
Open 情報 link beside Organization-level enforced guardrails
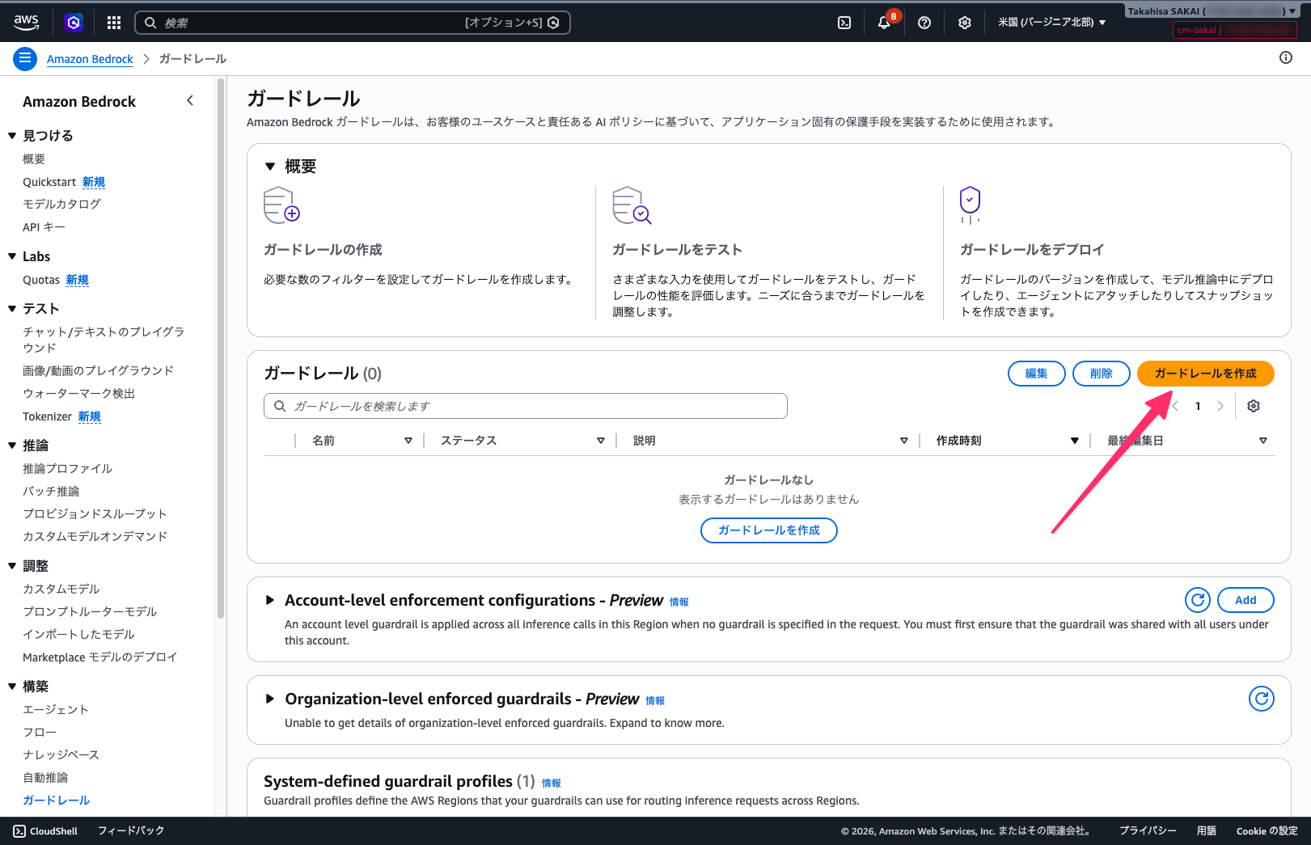(654, 700)
